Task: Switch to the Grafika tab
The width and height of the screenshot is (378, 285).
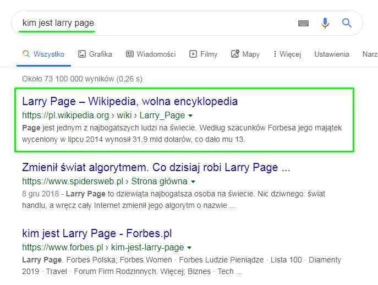Action: coord(95,54)
